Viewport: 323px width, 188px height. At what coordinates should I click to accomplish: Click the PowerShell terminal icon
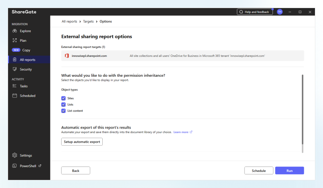click(x=15, y=166)
